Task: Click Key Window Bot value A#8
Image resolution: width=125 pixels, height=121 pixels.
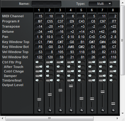Action: click(x=71, y=47)
